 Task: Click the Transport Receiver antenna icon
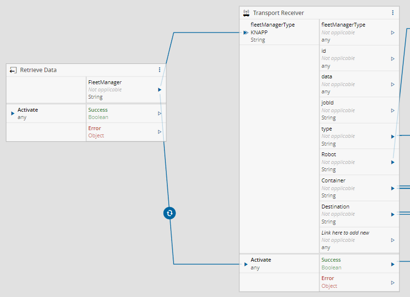[246, 13]
